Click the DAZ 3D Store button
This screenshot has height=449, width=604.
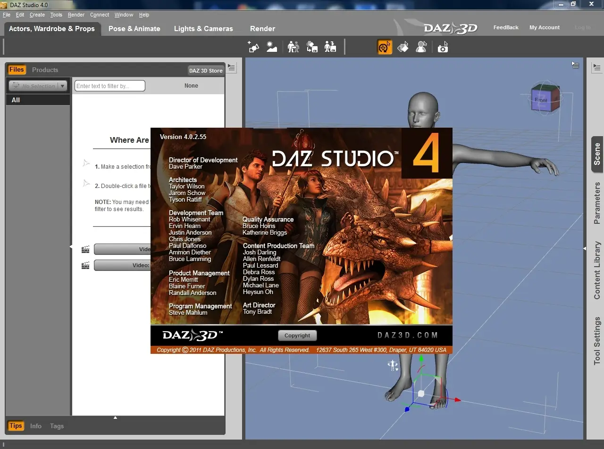pyautogui.click(x=206, y=70)
